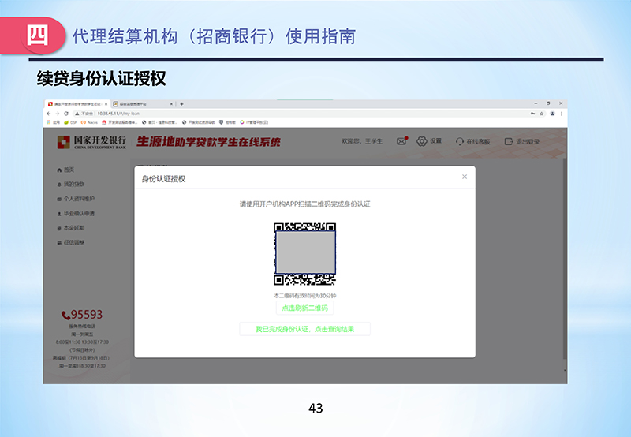Minimize the browser window
The image size is (631, 437).
click(536, 103)
